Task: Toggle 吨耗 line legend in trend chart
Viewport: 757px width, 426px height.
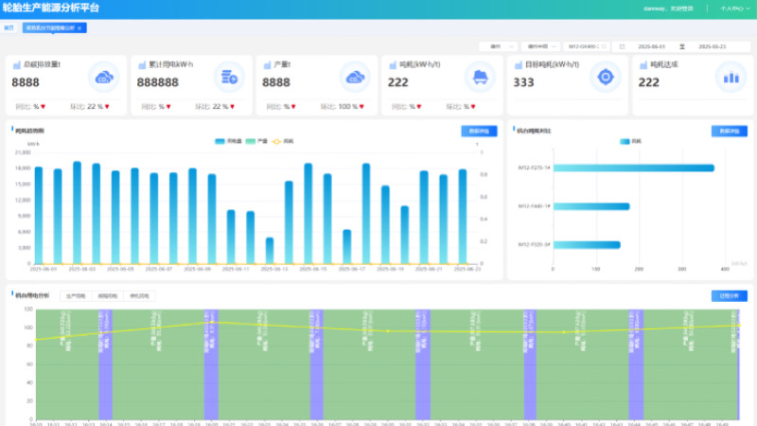Action: click(283, 140)
